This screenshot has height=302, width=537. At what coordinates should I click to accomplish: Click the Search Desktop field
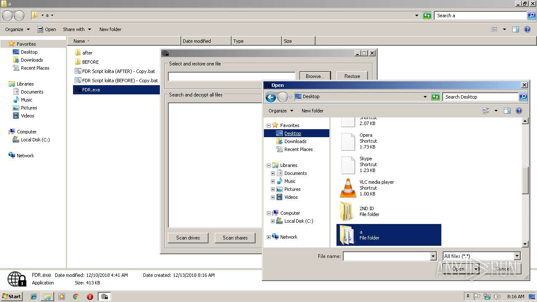pyautogui.click(x=480, y=97)
